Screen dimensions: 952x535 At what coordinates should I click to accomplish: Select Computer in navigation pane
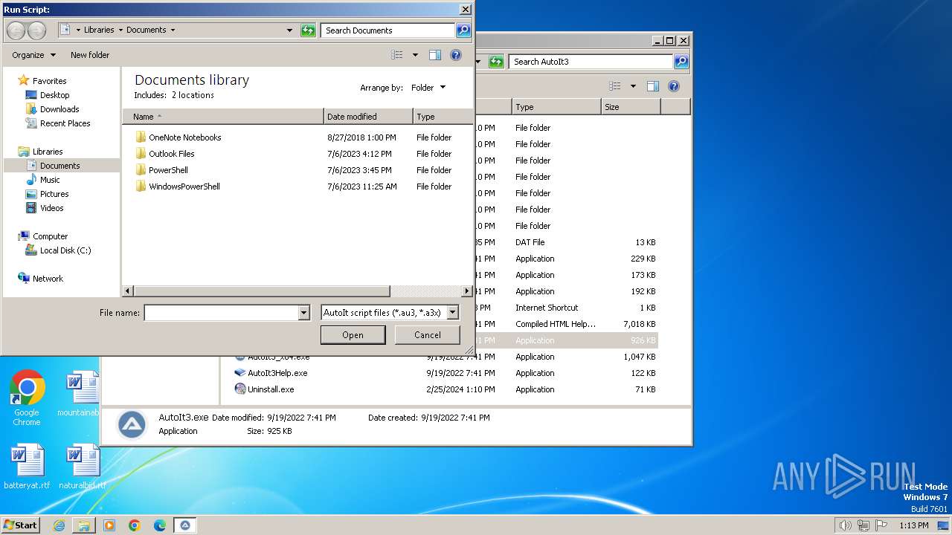coord(50,236)
